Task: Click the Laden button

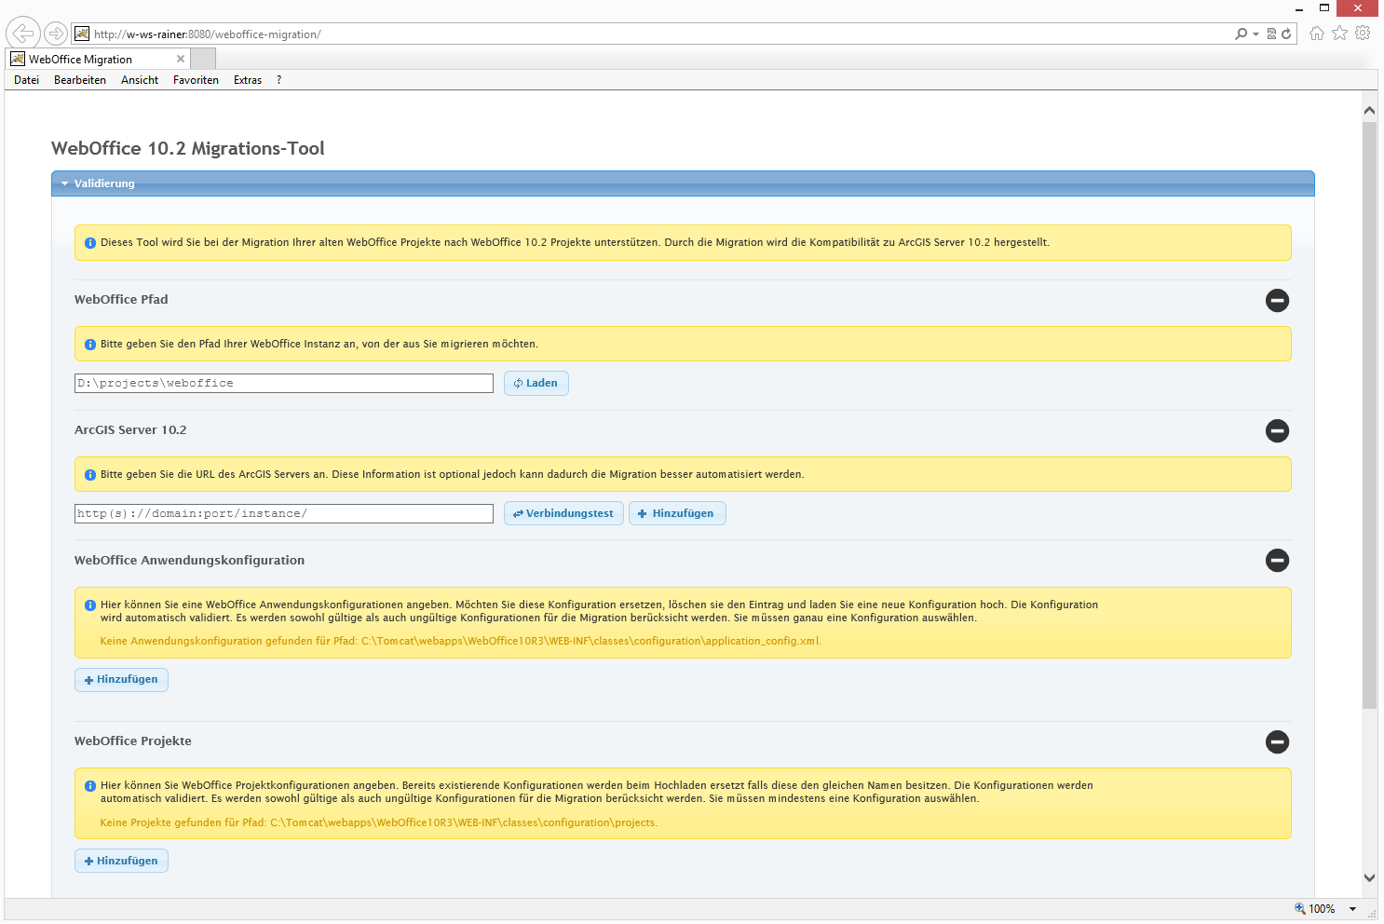Action: (536, 383)
